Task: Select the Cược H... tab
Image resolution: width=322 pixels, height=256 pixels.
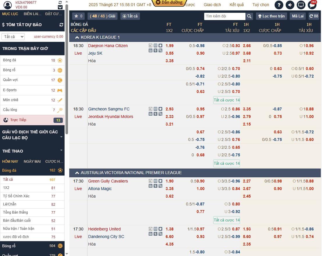Action: pos(54,162)
